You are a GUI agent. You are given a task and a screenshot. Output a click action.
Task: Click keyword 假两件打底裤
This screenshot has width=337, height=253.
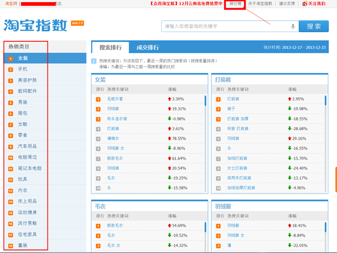pyautogui.click(x=239, y=178)
